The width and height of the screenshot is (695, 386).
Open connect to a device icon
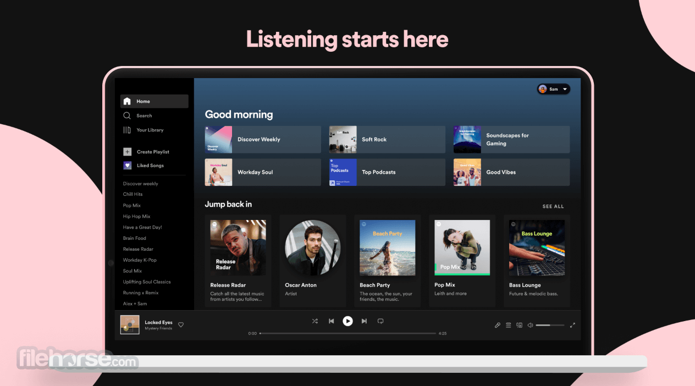(x=520, y=325)
